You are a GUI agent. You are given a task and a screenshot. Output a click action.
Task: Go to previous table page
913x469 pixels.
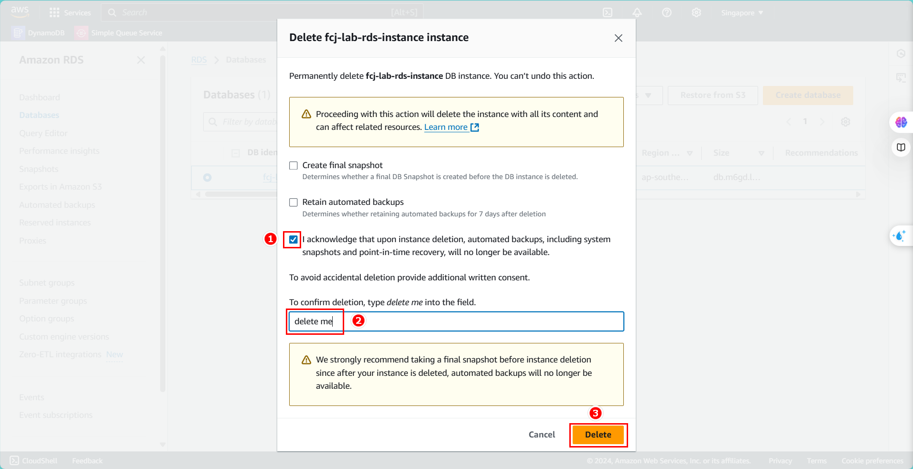[789, 122]
